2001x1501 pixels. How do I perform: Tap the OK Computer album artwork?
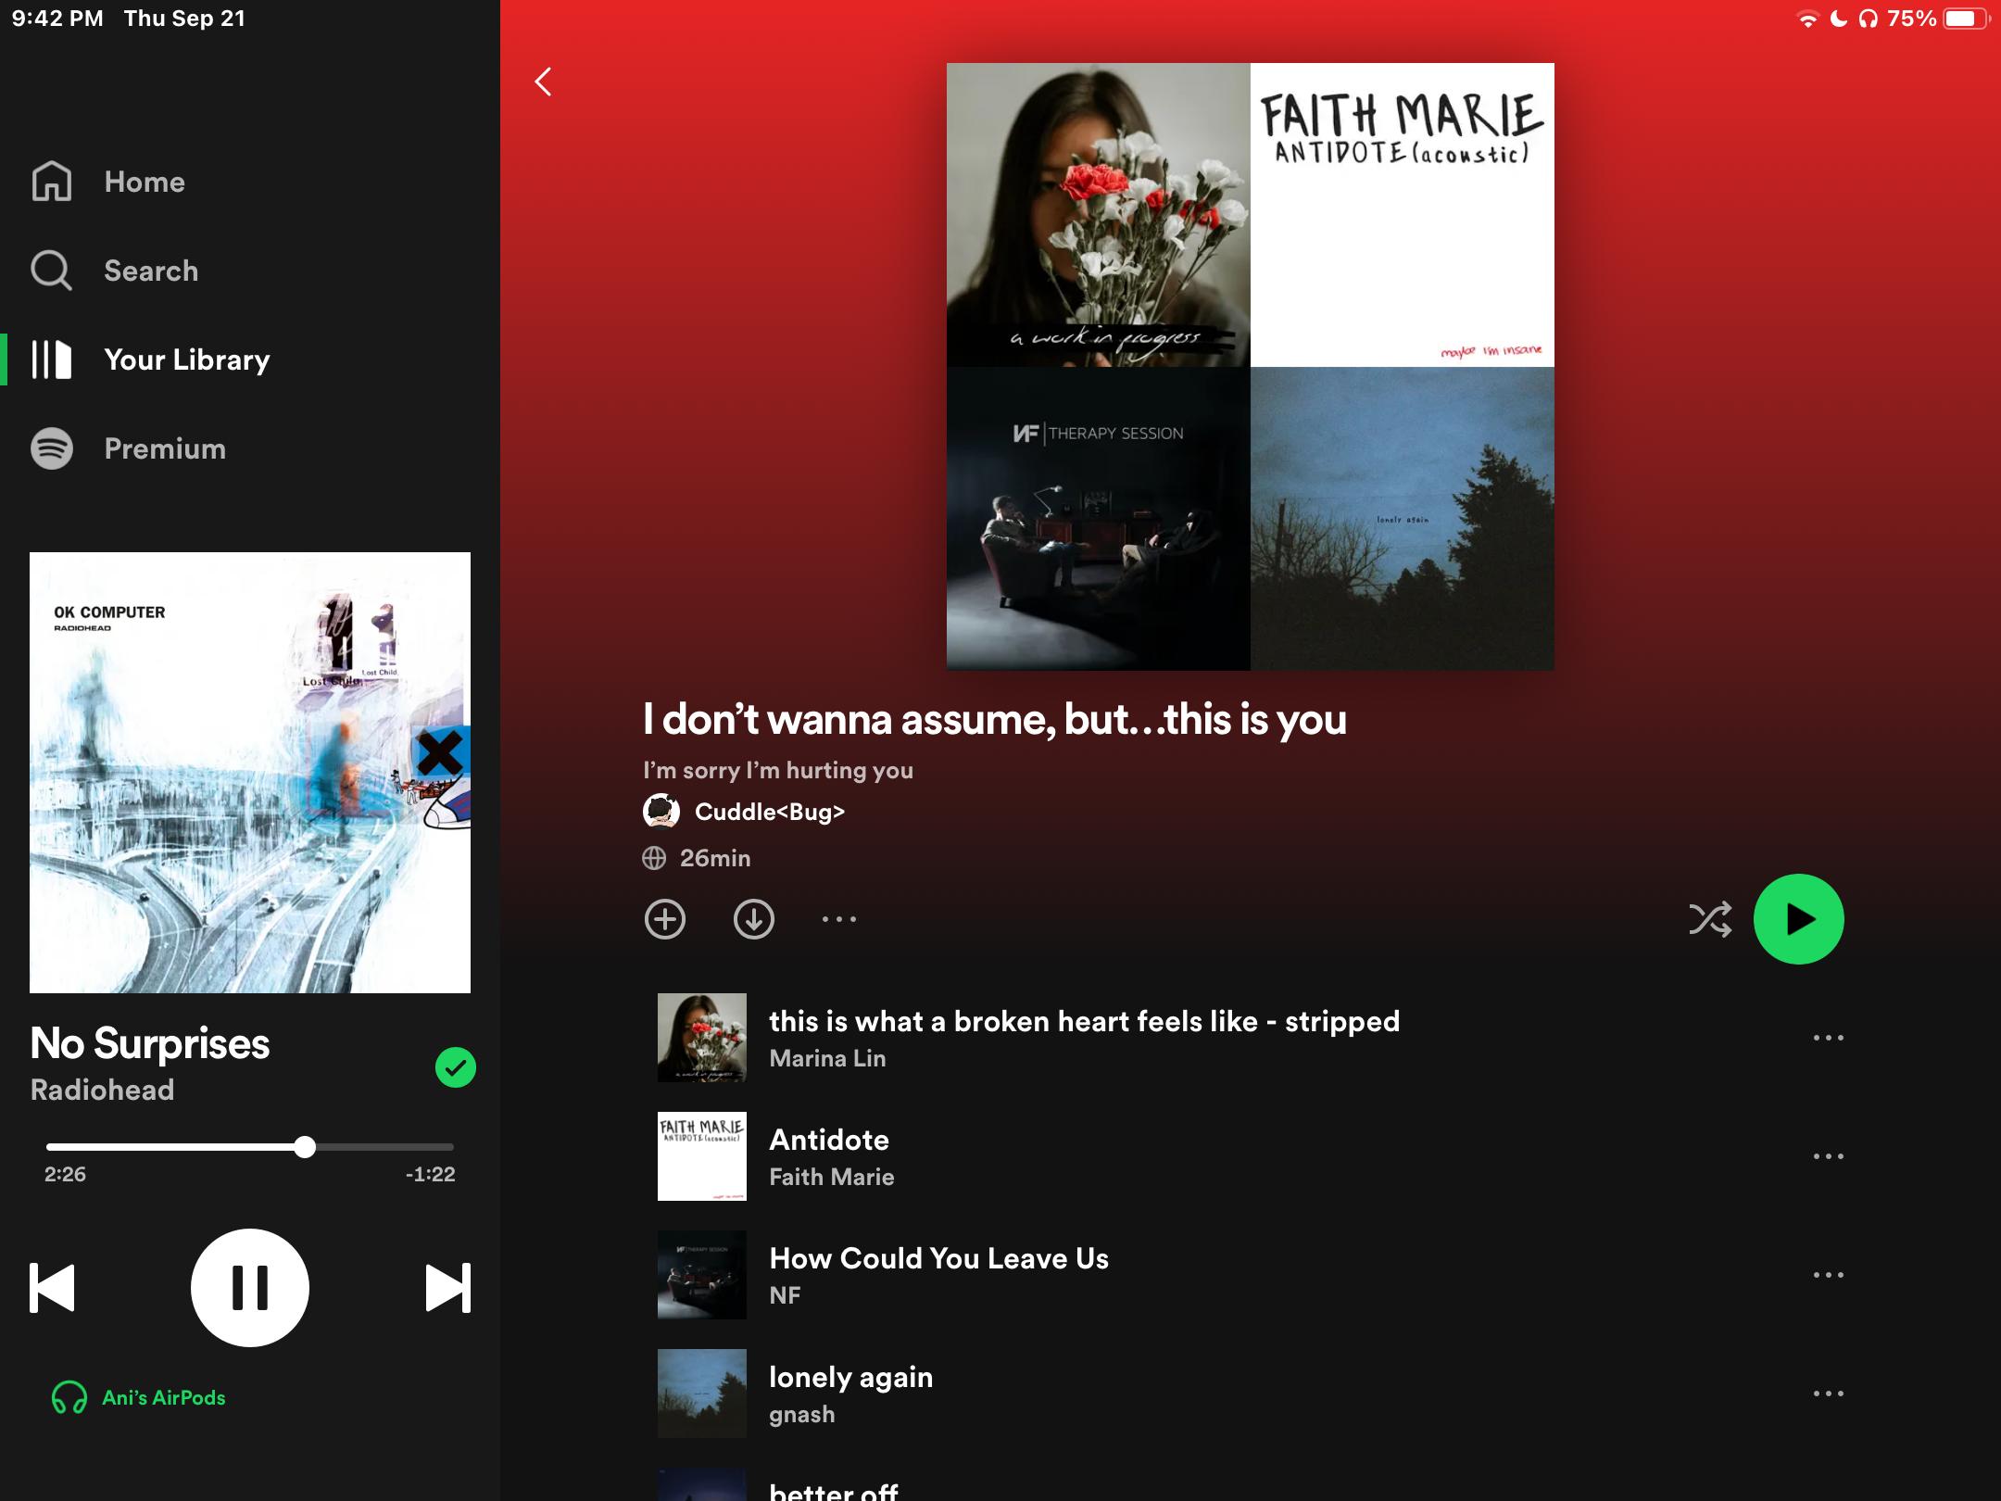coord(249,773)
